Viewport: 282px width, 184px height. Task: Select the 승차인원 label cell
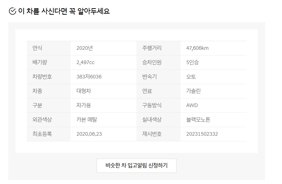(159, 63)
